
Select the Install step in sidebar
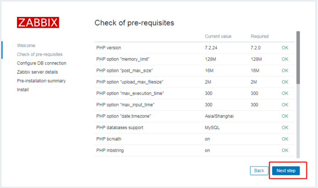pos(23,90)
